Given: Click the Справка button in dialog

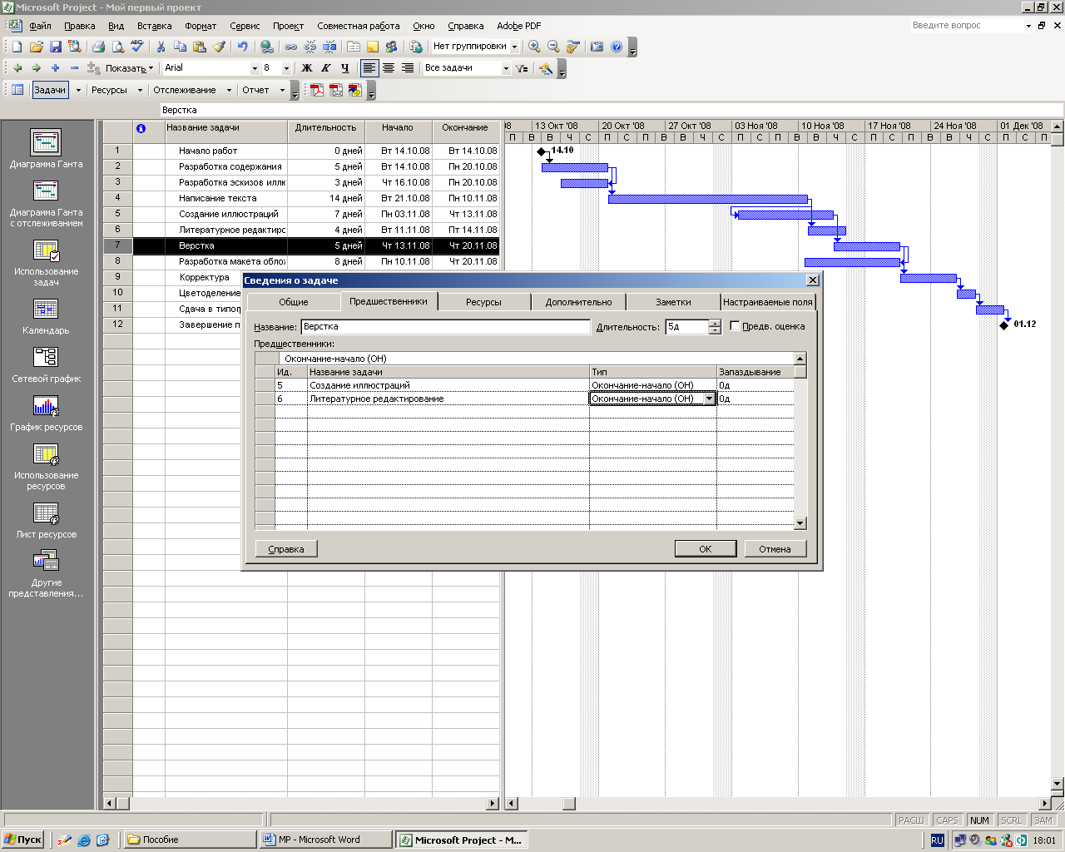Looking at the screenshot, I should coord(286,548).
